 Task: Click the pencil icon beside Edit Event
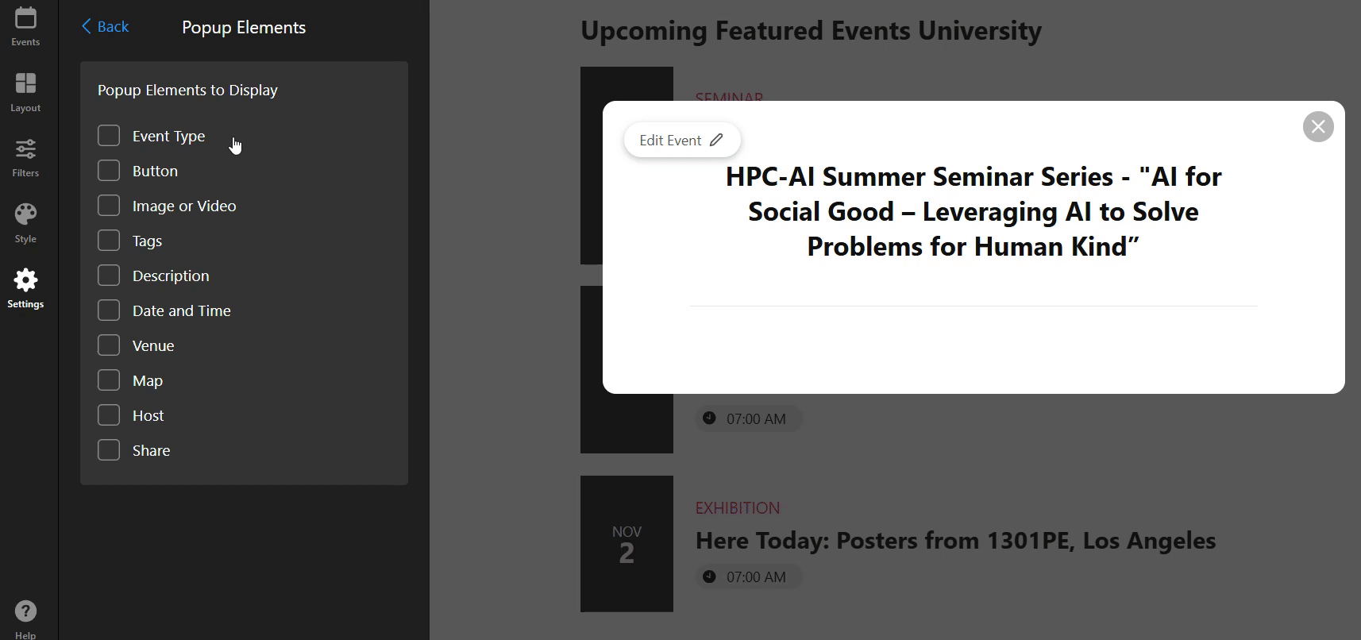tap(716, 141)
